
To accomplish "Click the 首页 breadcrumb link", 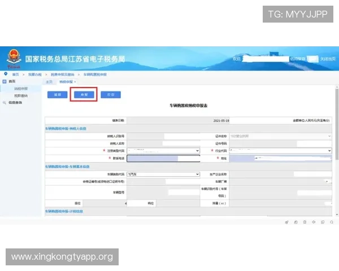I will 15,75.
